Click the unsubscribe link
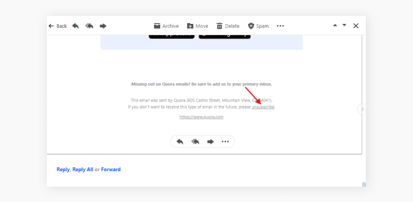Viewport: 413px width, 202px height. coord(263,107)
